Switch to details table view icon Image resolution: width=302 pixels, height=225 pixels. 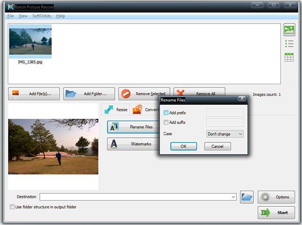tap(289, 57)
